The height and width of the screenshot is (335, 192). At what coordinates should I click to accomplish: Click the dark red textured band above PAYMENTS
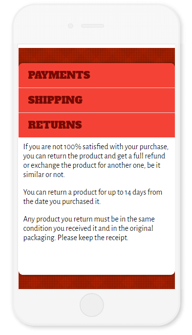coord(97,55)
